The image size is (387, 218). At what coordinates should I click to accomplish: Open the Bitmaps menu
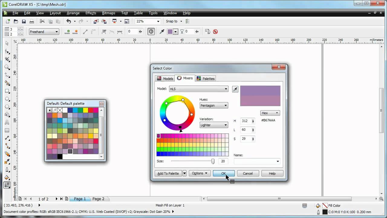109,13
